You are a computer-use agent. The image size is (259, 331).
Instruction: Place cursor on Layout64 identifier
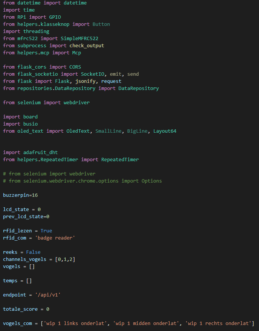click(165, 131)
